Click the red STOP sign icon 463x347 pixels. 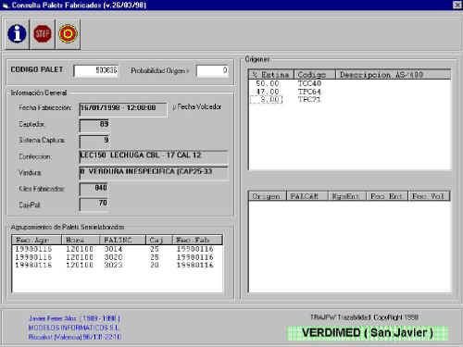click(43, 33)
